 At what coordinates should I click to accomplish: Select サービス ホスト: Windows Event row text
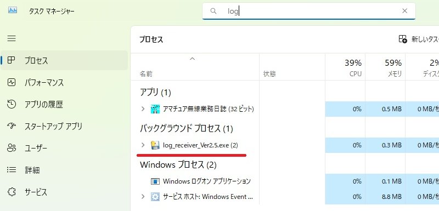[208, 197]
